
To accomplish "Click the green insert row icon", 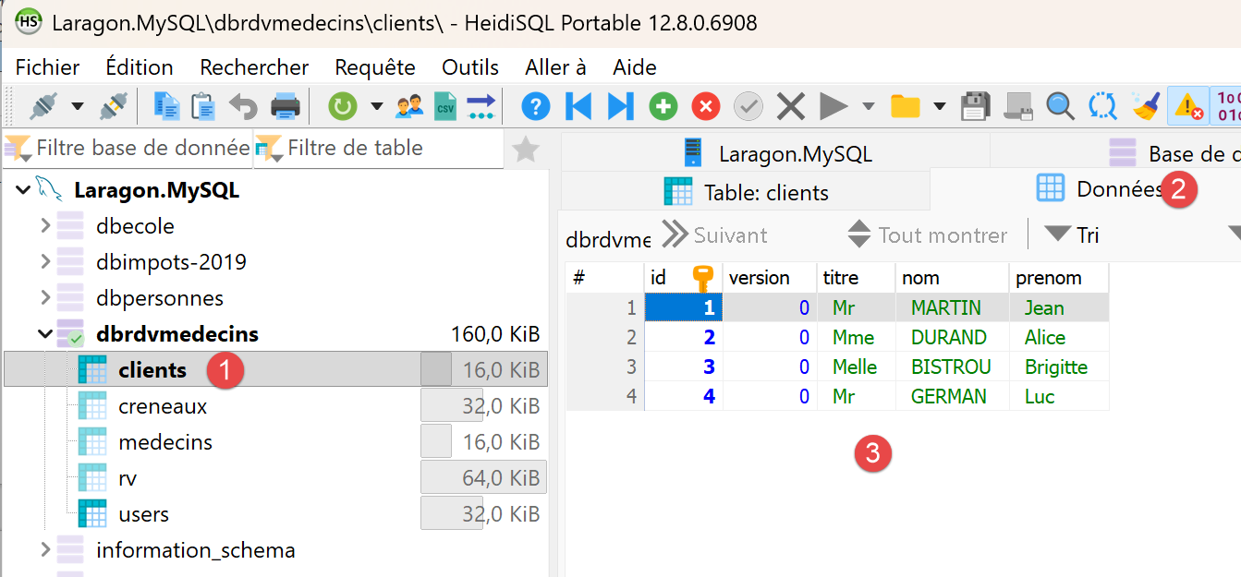I will coord(663,106).
